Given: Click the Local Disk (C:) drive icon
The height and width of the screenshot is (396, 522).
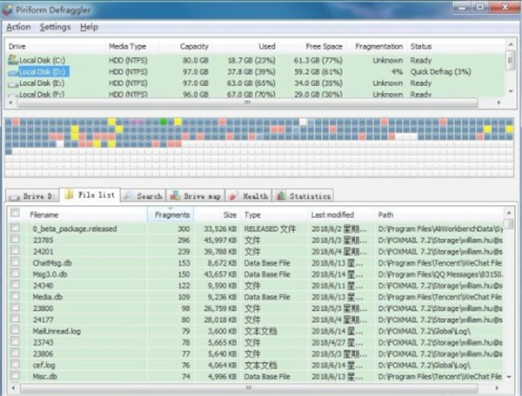Looking at the screenshot, I should click(x=12, y=60).
